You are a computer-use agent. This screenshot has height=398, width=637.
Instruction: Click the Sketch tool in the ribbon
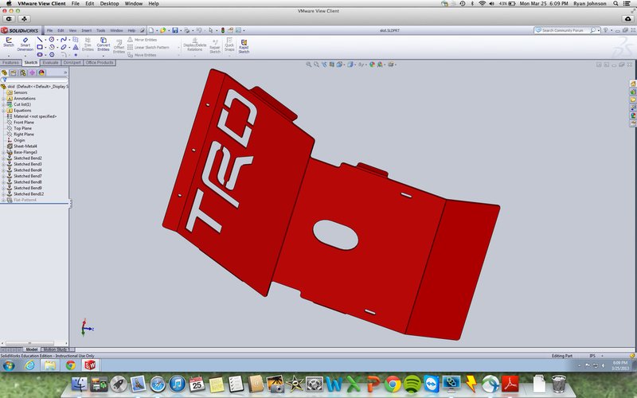pos(9,42)
